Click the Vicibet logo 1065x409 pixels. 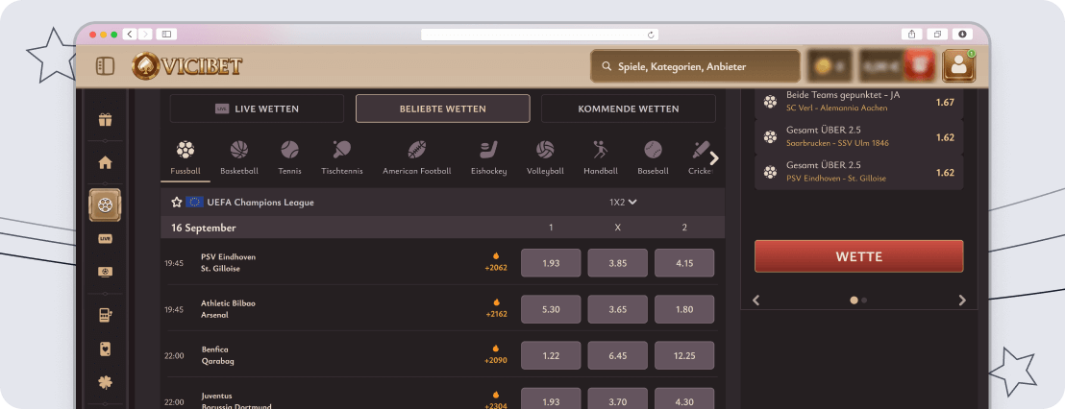coord(186,66)
